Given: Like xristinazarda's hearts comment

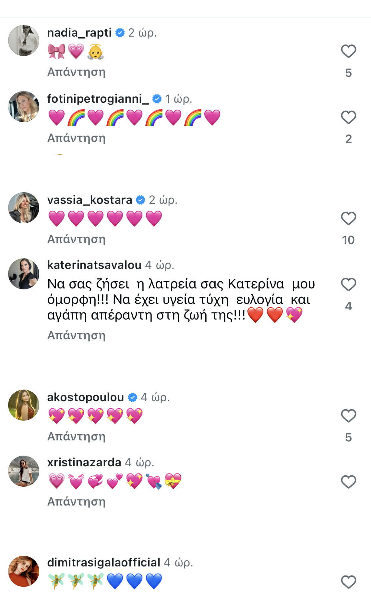Looking at the screenshot, I should pyautogui.click(x=348, y=482).
